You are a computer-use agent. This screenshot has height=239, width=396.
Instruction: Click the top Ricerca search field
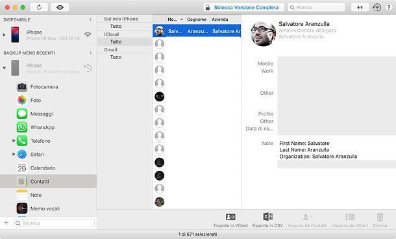point(316,8)
